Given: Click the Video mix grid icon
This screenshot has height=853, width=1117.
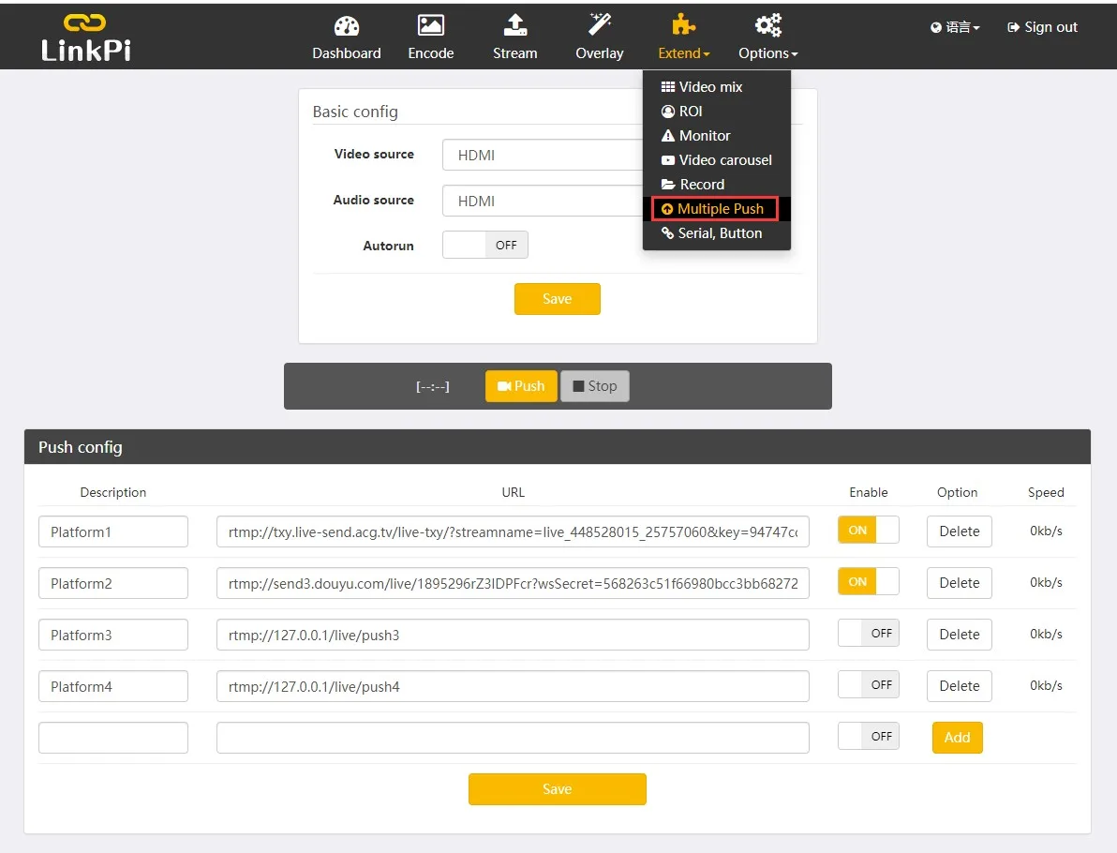Looking at the screenshot, I should [667, 87].
